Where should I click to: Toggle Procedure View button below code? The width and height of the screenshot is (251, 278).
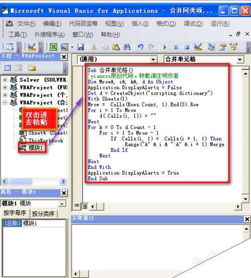77,206
